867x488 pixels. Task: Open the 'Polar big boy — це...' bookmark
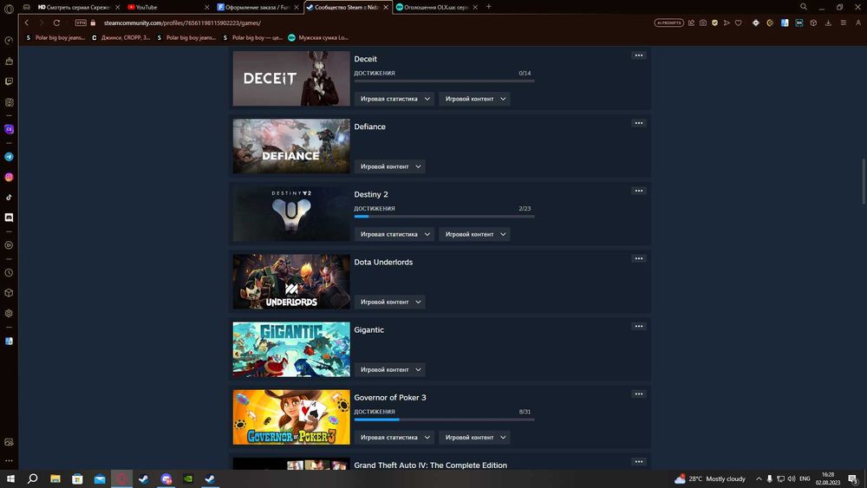tap(252, 37)
